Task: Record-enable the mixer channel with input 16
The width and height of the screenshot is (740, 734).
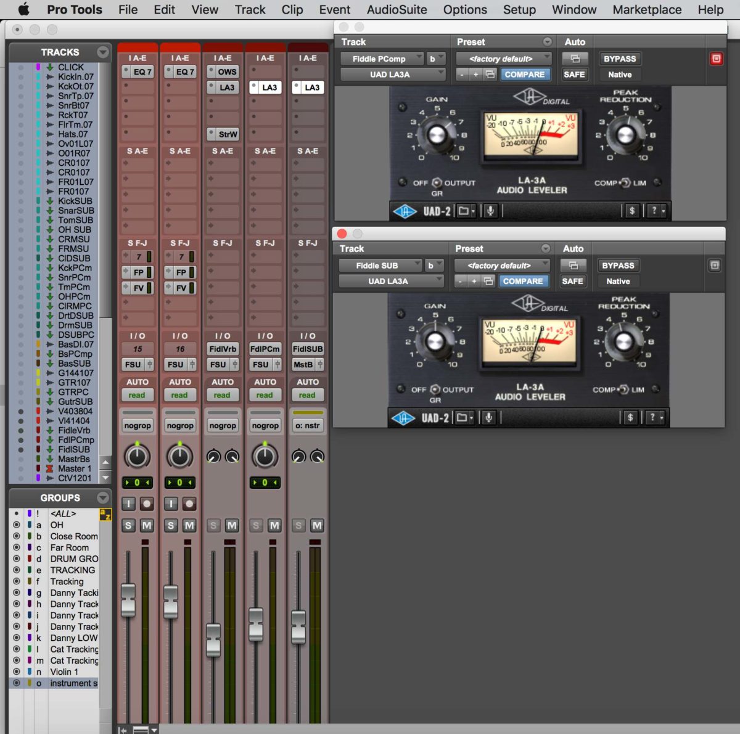Action: click(189, 504)
